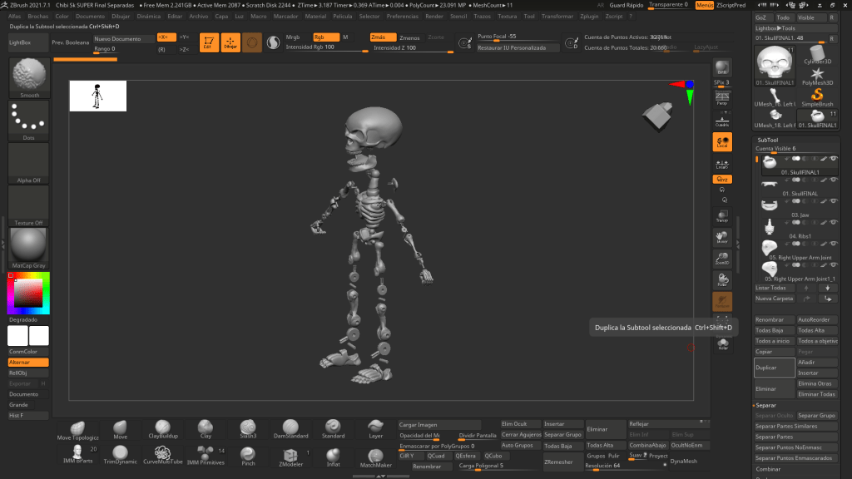852x479 pixels.
Task: Collapse the SubTool panel header
Action: (768, 140)
